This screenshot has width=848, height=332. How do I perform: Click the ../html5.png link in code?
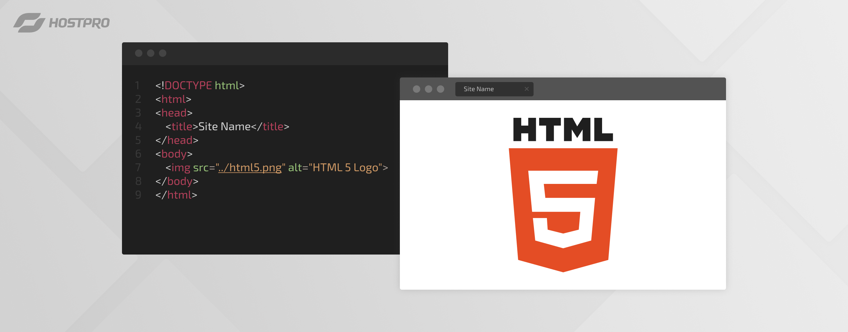(250, 168)
